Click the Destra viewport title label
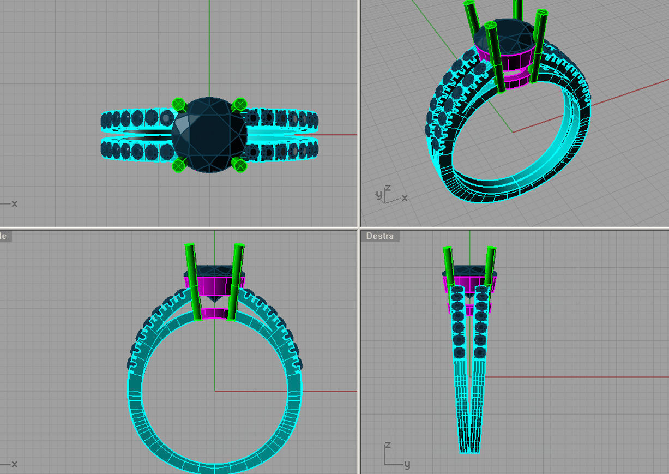 (x=380, y=236)
